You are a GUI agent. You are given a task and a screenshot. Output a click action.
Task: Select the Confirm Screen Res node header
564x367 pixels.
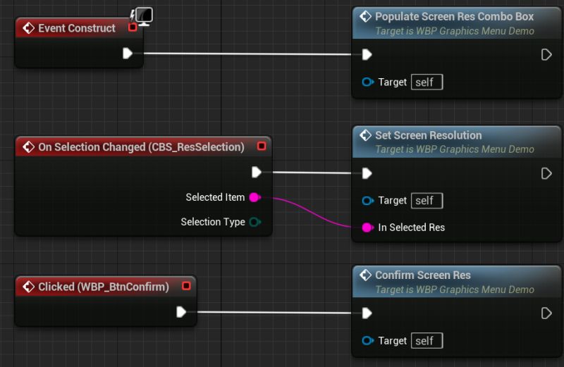(x=456, y=282)
